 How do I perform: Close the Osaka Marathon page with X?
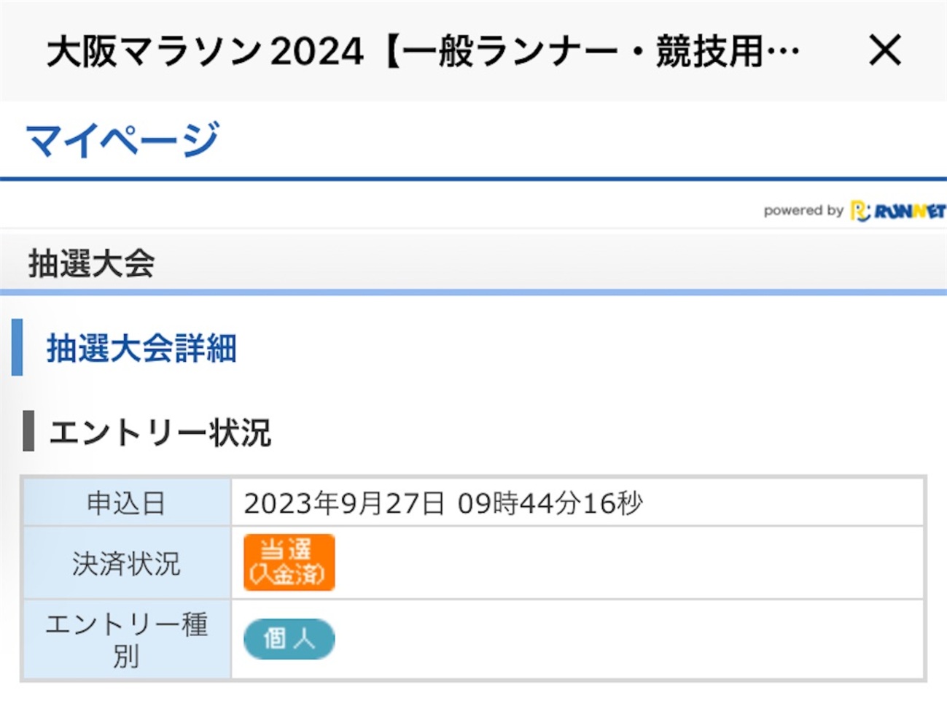point(885,50)
